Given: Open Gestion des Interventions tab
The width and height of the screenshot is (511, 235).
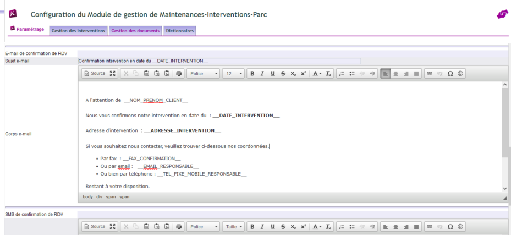Looking at the screenshot, I should [x=78, y=31].
